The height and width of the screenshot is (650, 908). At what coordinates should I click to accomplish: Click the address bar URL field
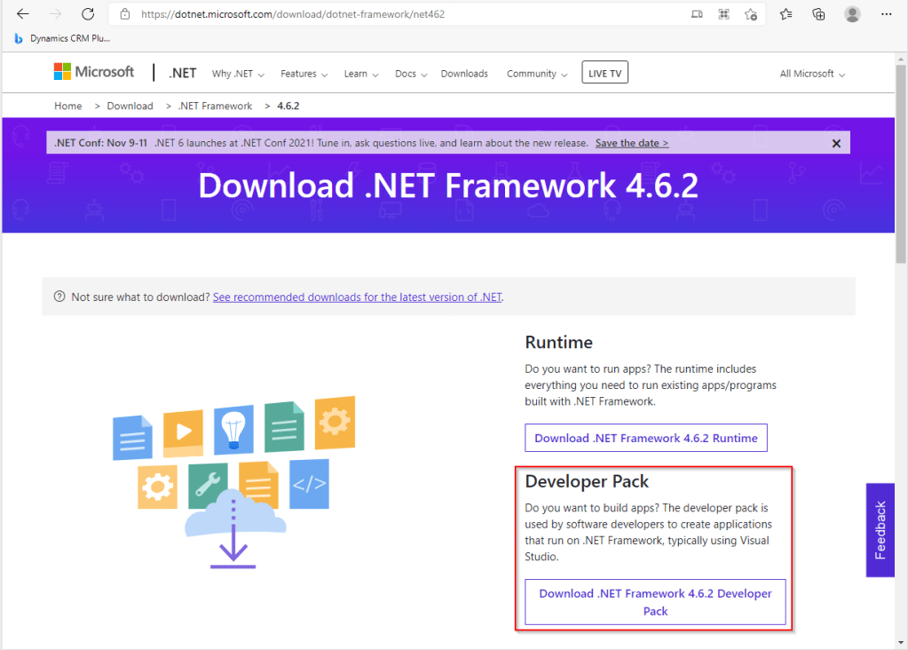coord(399,14)
